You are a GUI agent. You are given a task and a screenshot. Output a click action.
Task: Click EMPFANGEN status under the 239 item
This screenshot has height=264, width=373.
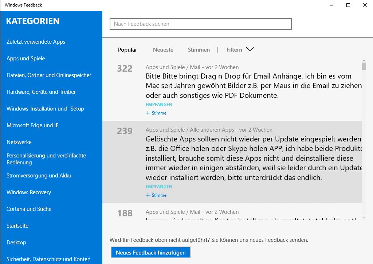coord(159,187)
